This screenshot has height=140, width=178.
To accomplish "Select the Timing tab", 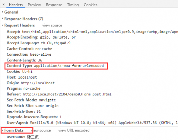I will [x=73, y=5].
